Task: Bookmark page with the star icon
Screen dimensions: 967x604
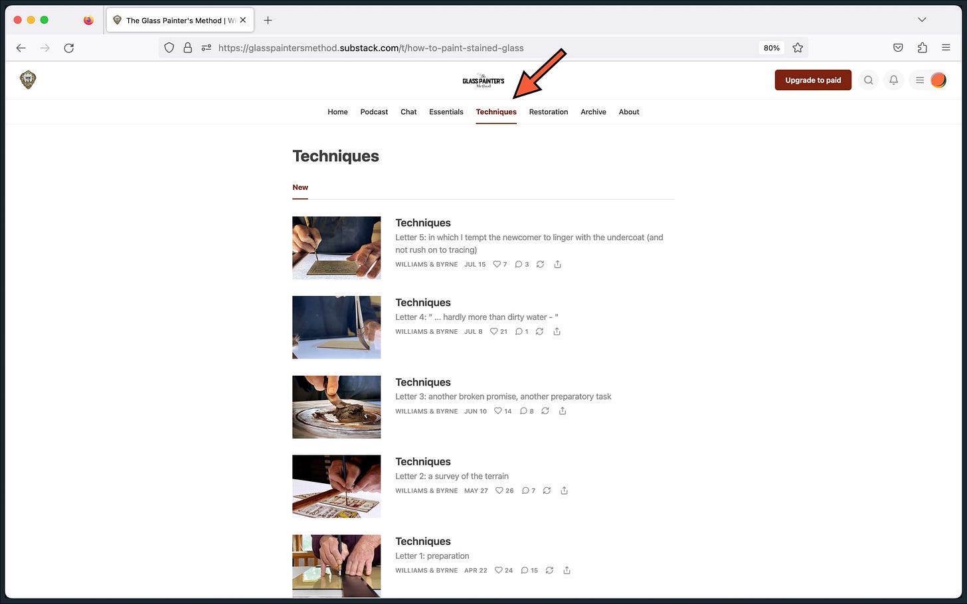Action: pos(798,48)
